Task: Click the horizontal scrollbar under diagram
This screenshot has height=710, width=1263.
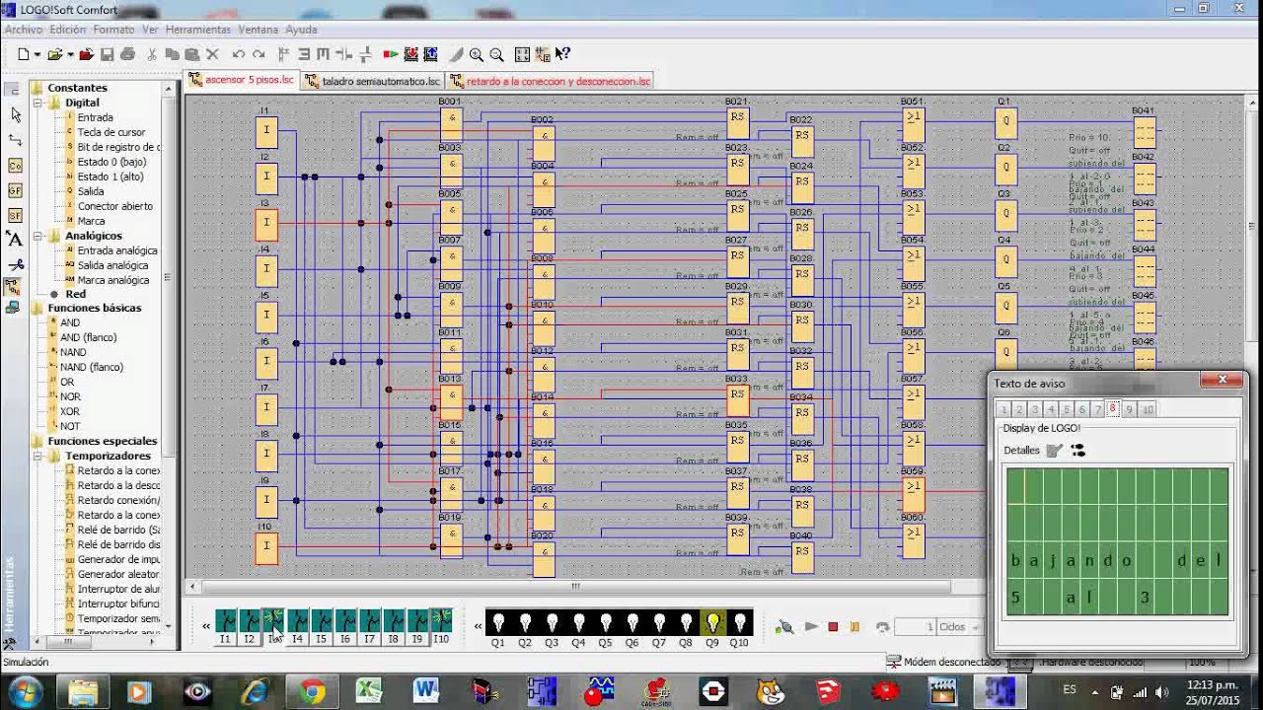Action: 575,586
